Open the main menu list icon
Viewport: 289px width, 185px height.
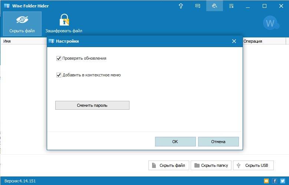click(x=231, y=6)
